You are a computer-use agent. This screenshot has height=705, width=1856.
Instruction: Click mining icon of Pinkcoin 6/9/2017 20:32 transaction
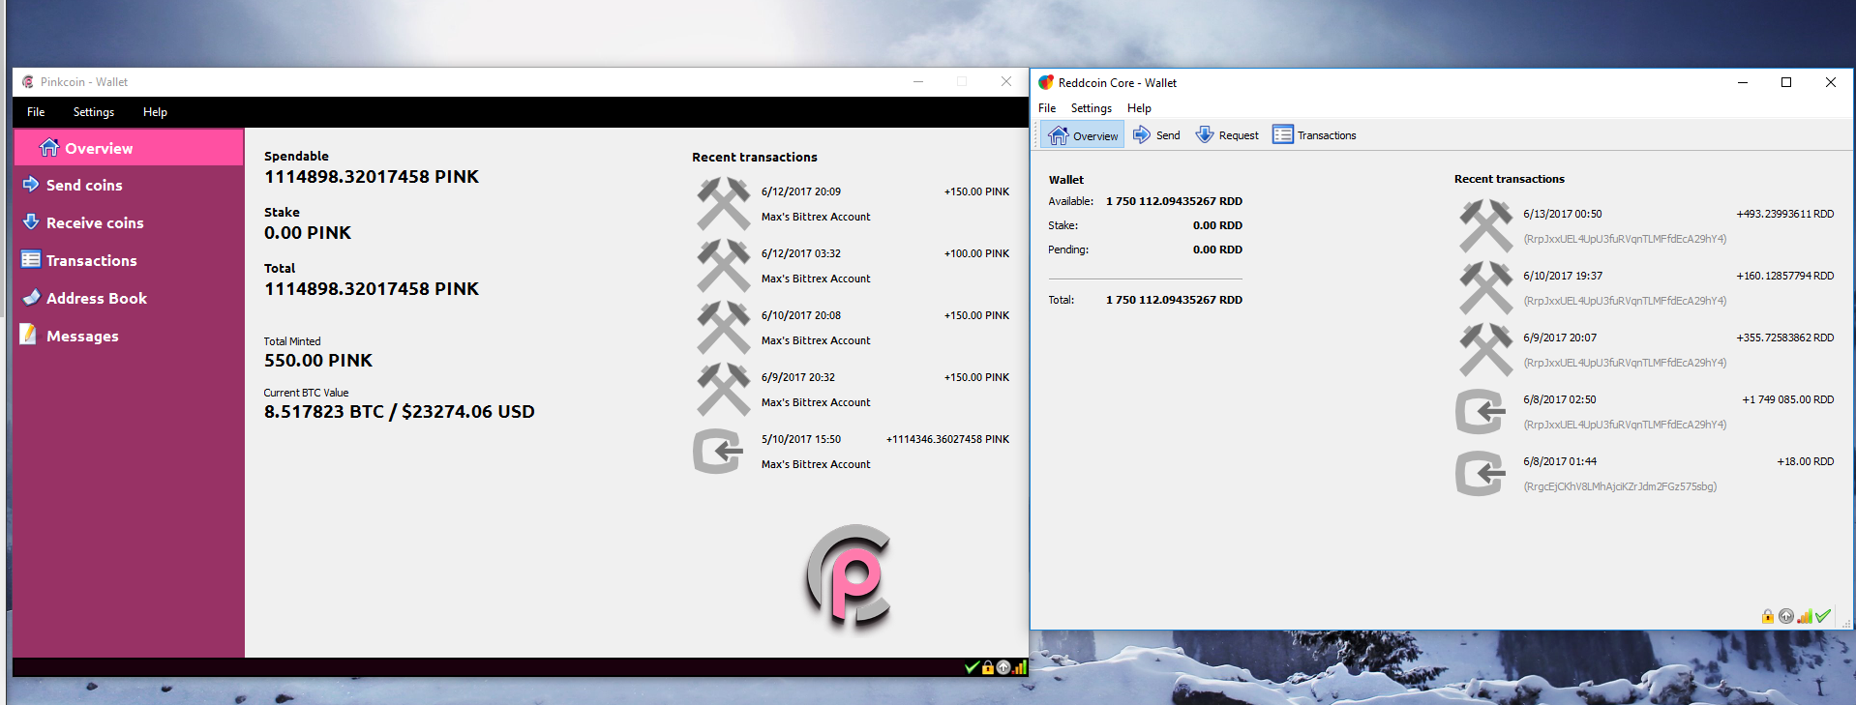coord(723,390)
